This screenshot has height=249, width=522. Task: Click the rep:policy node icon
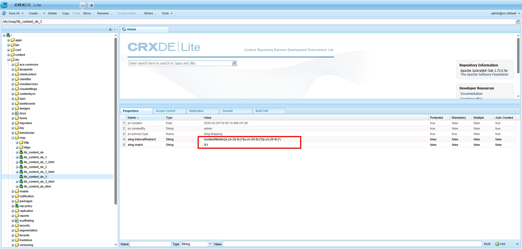[17, 206]
